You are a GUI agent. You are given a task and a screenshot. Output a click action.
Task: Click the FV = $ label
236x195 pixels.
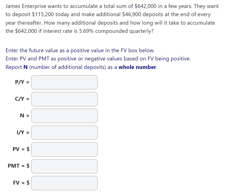(x=20, y=183)
